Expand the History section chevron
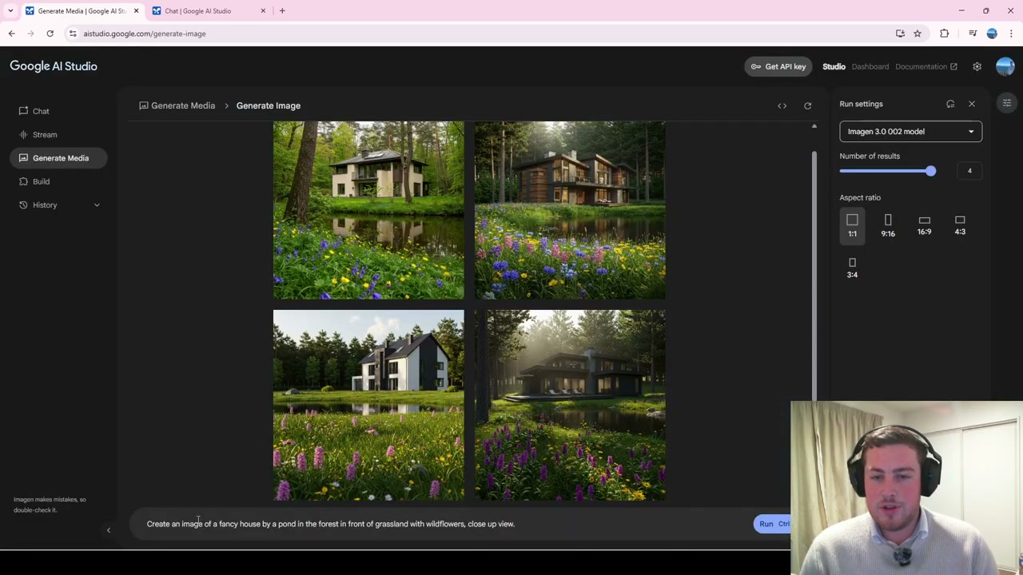 pos(97,205)
